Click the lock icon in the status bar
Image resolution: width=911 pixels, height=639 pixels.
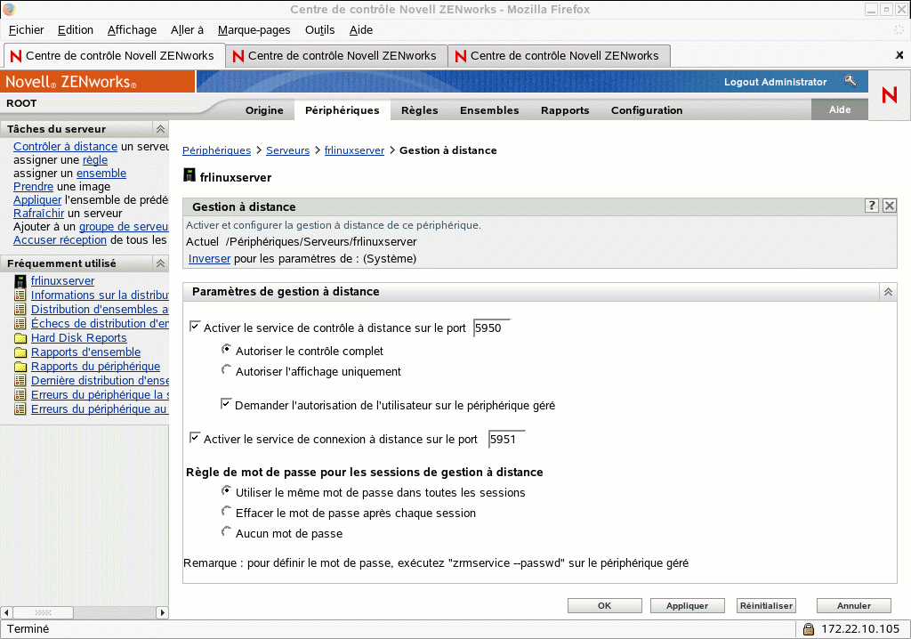808,629
